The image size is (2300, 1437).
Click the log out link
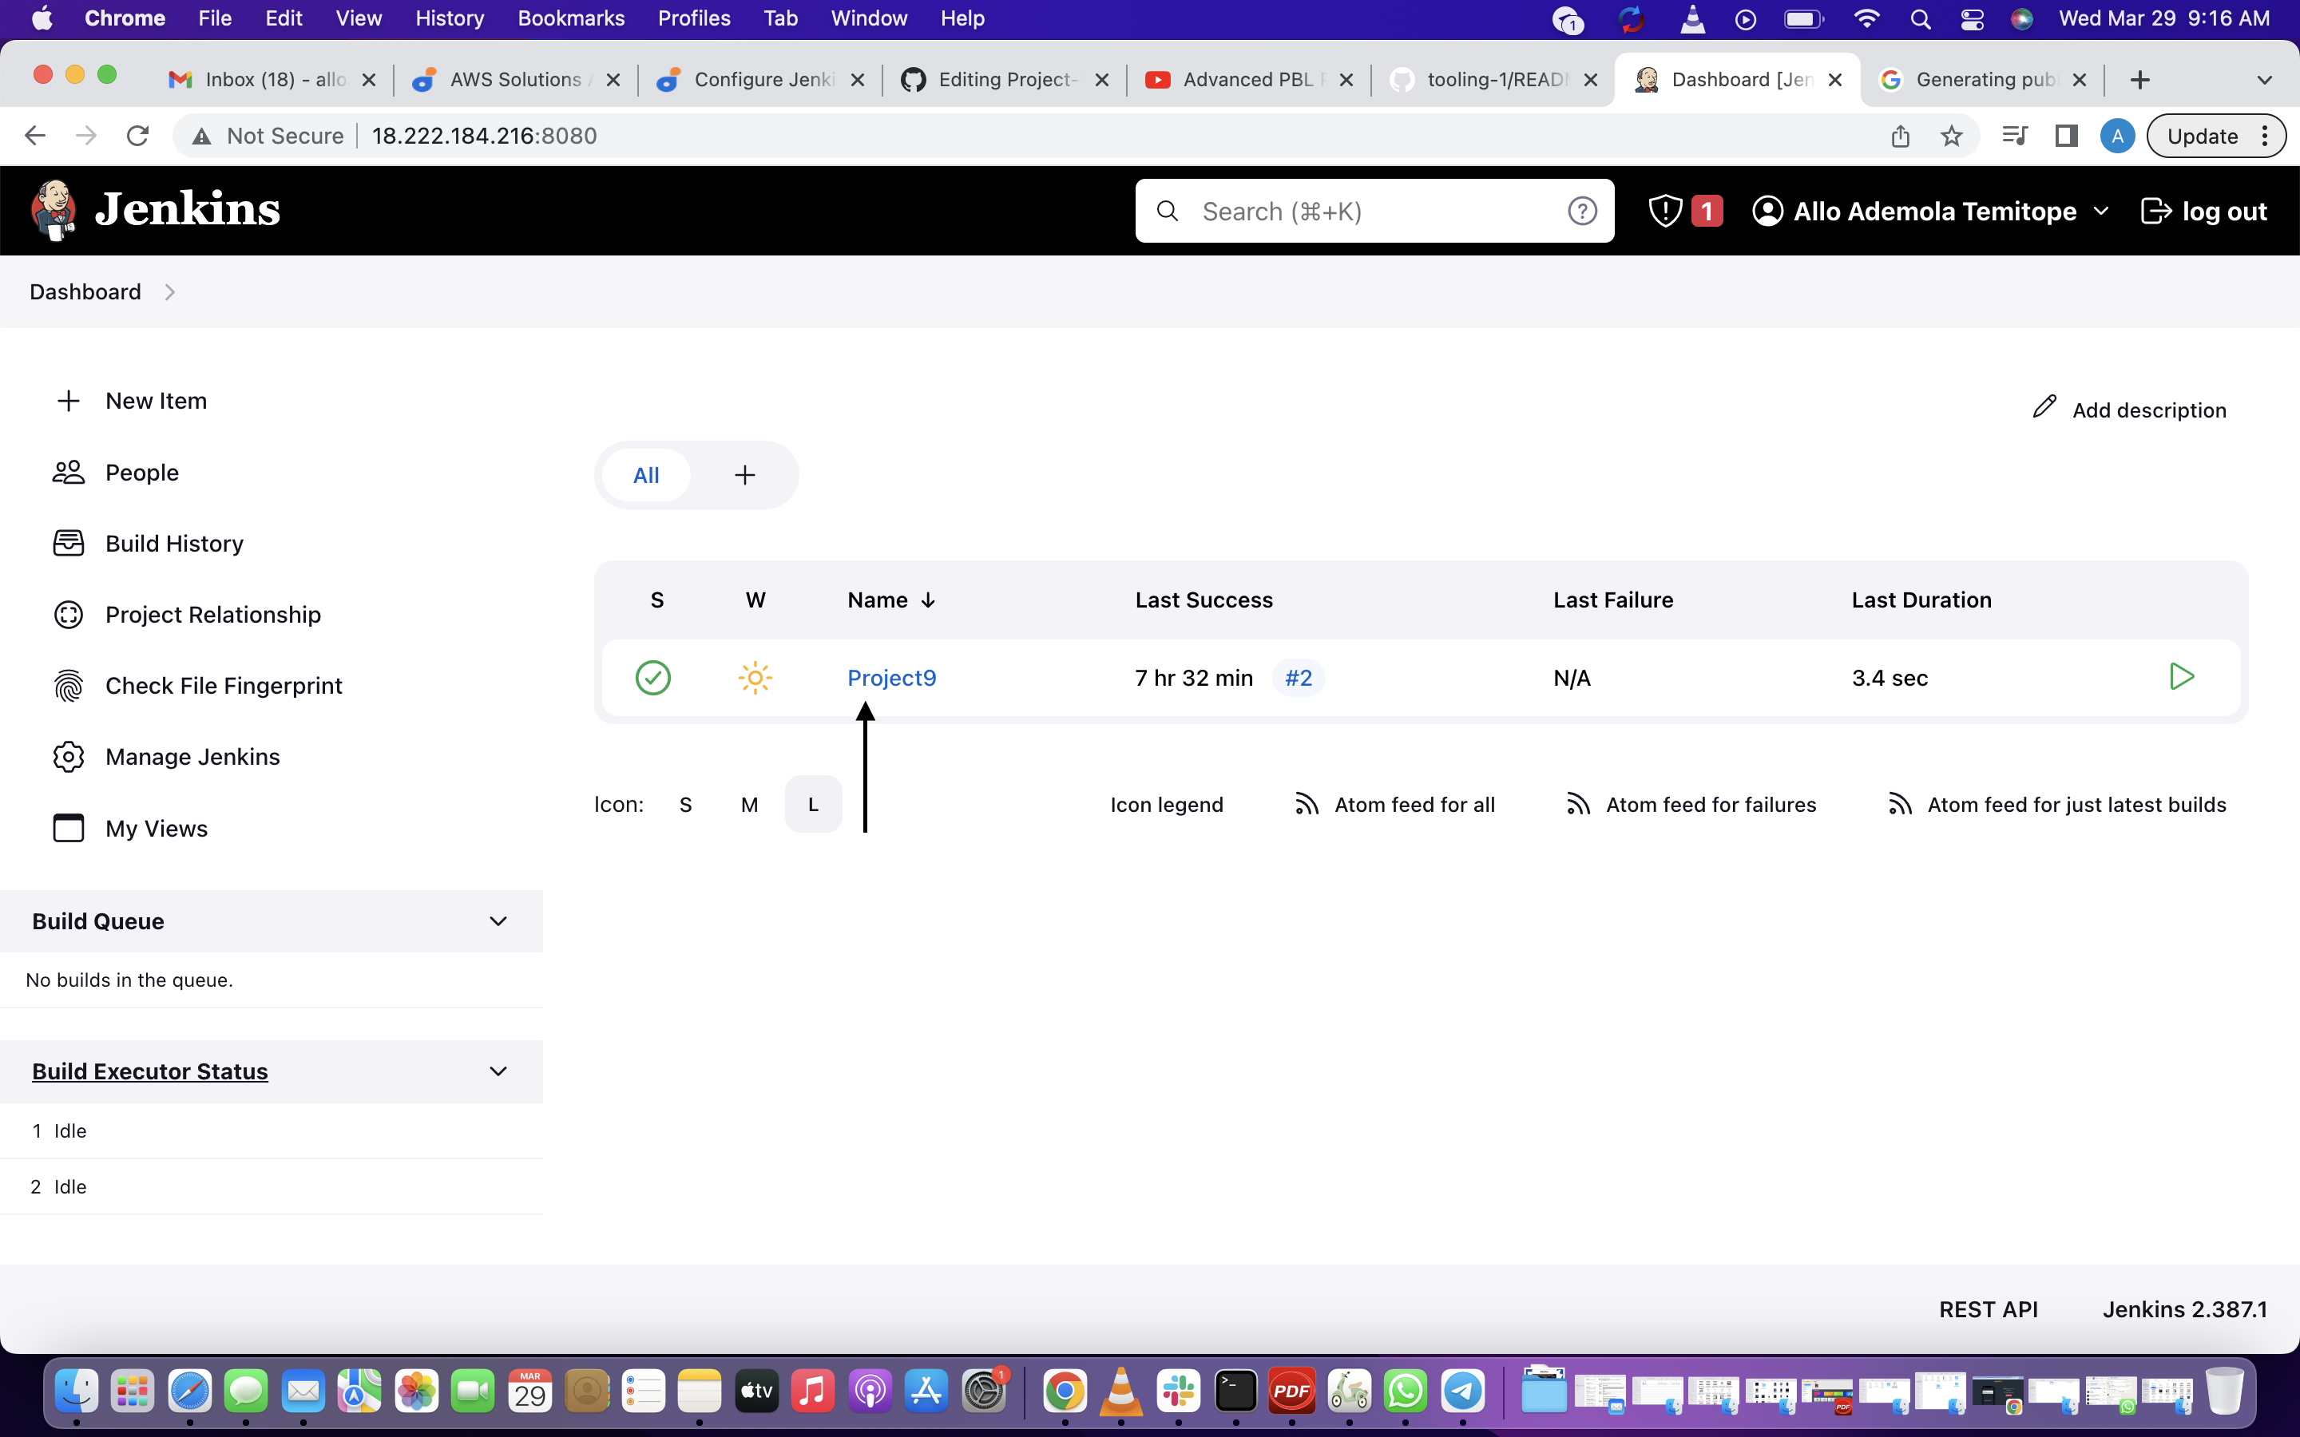click(x=2205, y=211)
